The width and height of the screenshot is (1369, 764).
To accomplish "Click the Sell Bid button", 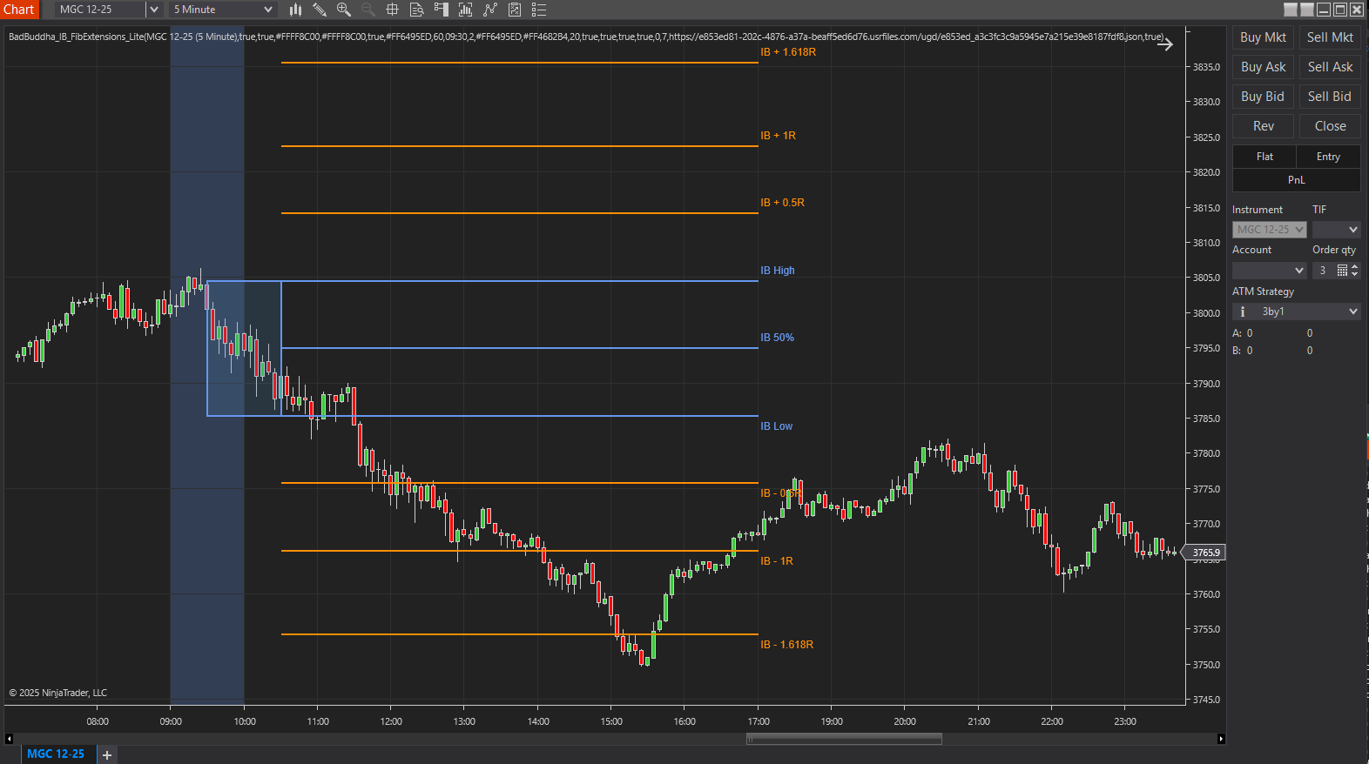I will pos(1330,97).
